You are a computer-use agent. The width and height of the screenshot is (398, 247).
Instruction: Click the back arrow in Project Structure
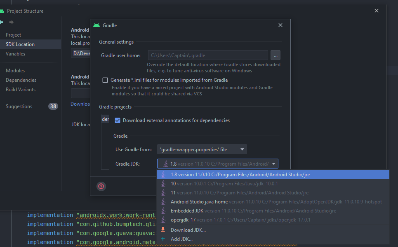coord(2,22)
